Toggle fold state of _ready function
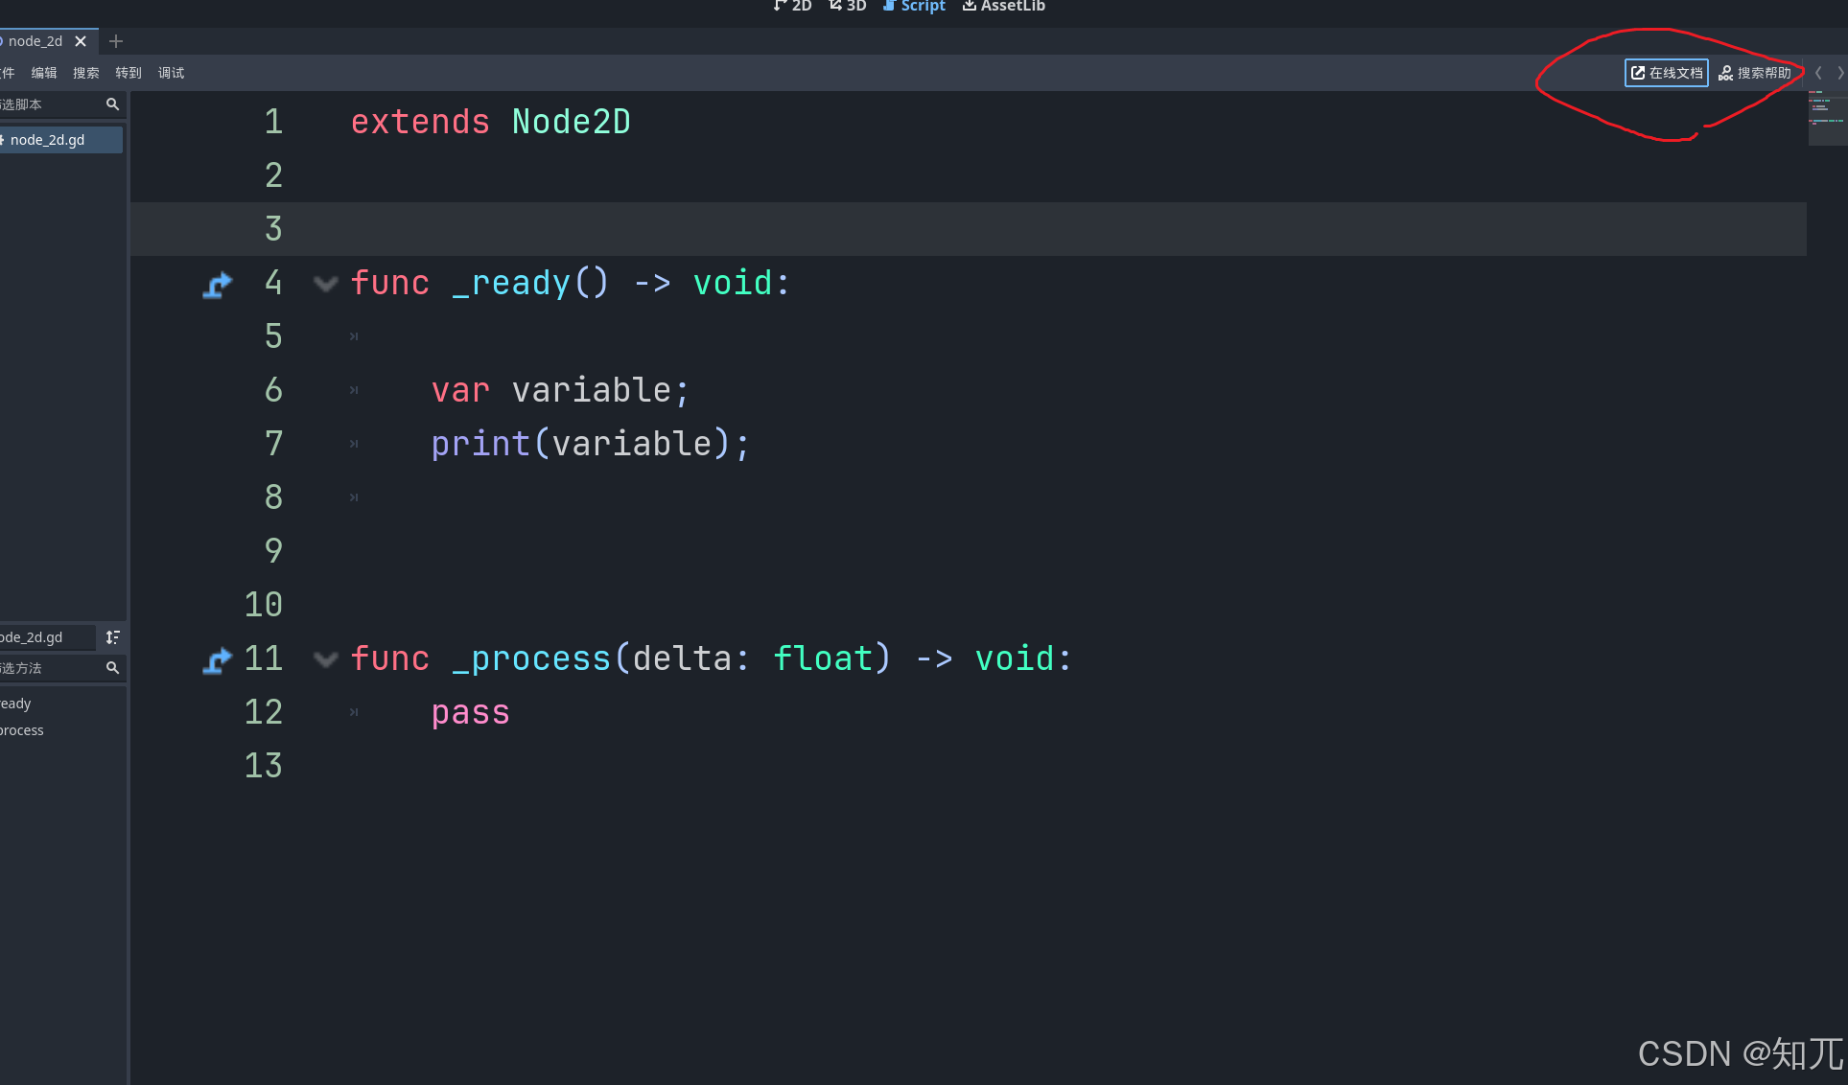 coord(325,283)
